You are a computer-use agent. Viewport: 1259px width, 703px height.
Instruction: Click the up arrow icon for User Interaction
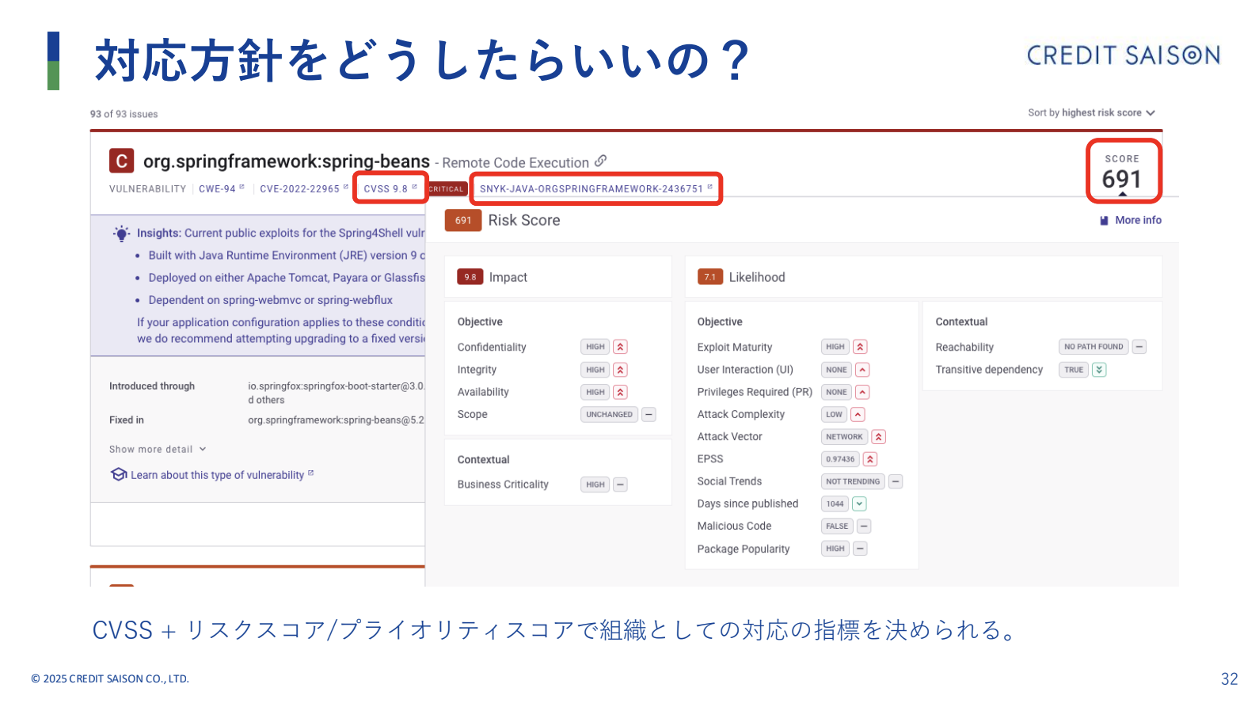pyautogui.click(x=863, y=370)
